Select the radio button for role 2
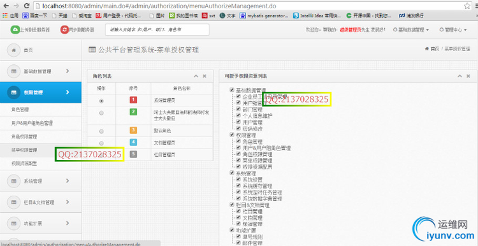The image size is (478, 246). tap(101, 113)
